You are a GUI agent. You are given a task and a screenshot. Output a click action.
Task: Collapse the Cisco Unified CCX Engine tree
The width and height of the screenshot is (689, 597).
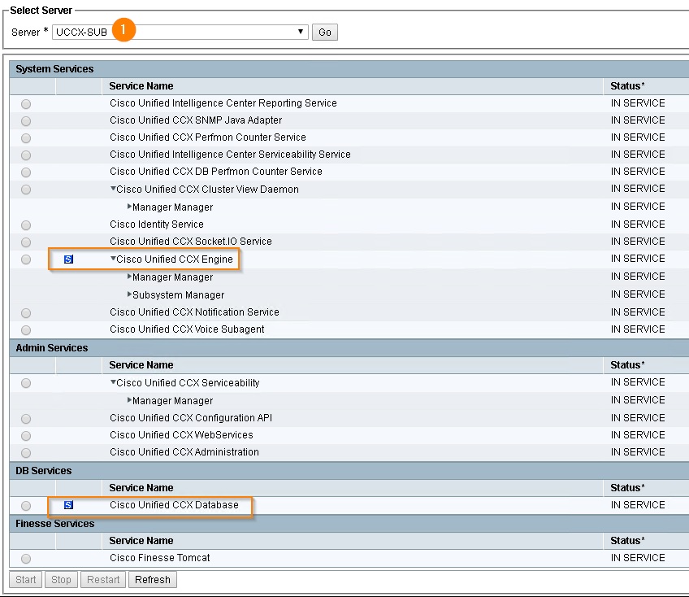113,259
